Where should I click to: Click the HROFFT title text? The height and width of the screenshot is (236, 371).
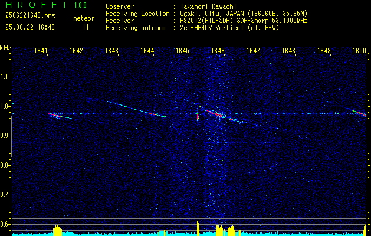[x=36, y=5]
